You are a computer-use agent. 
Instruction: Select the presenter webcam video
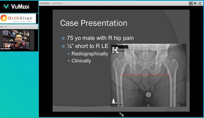[16, 40]
